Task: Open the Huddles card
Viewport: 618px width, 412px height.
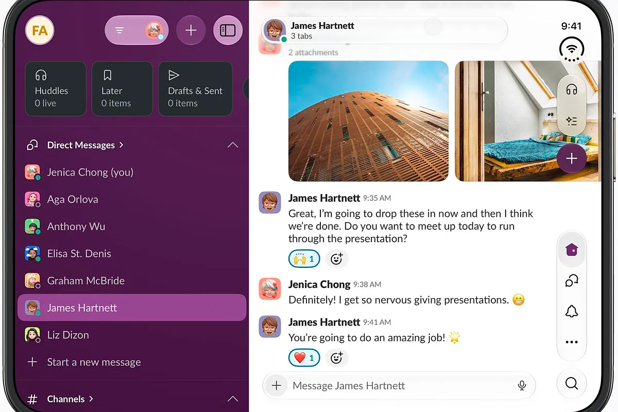Action: click(56, 89)
